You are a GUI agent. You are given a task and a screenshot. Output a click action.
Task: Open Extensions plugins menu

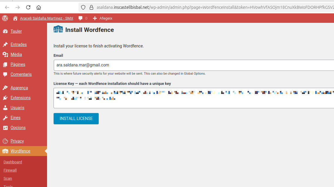pyautogui.click(x=20, y=98)
